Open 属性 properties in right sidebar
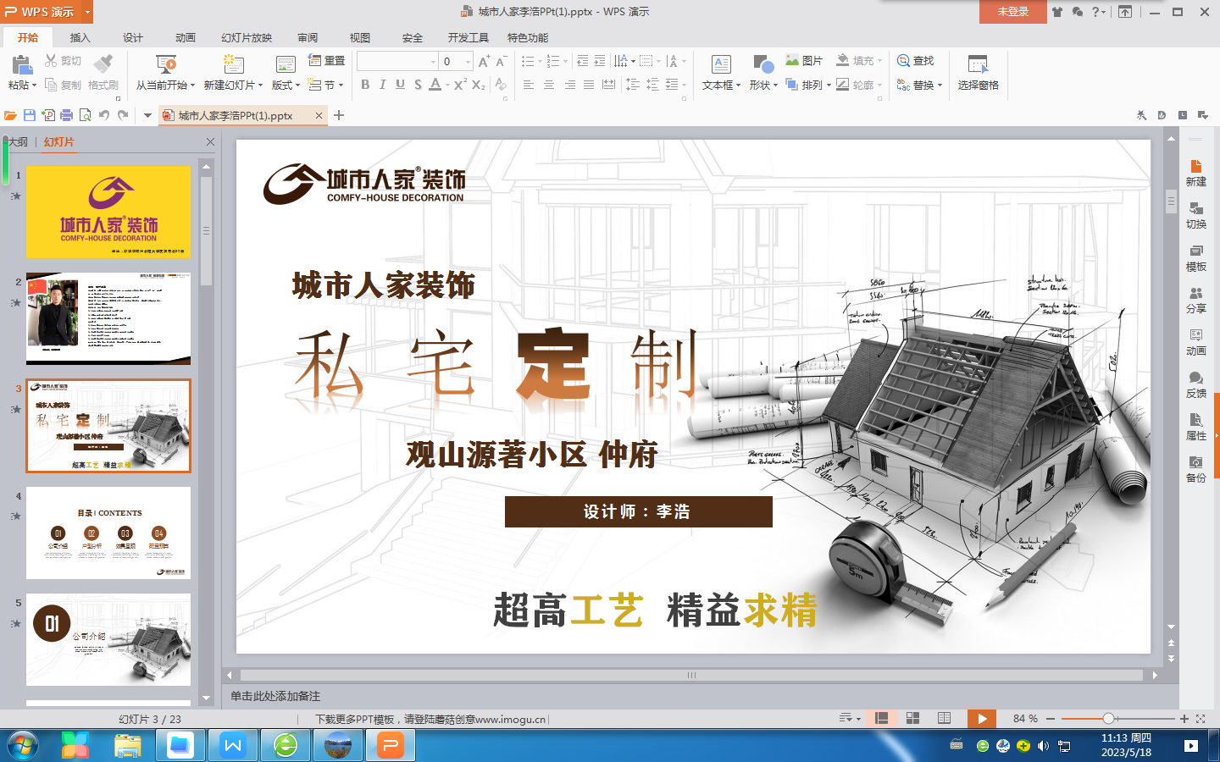 (1195, 427)
